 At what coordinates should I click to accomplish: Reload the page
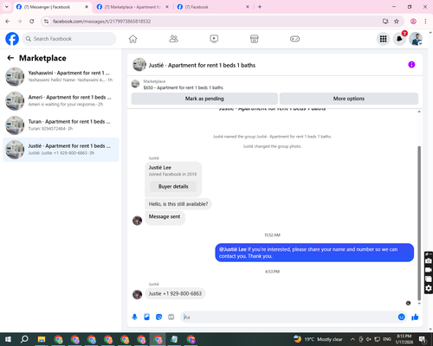click(32, 21)
